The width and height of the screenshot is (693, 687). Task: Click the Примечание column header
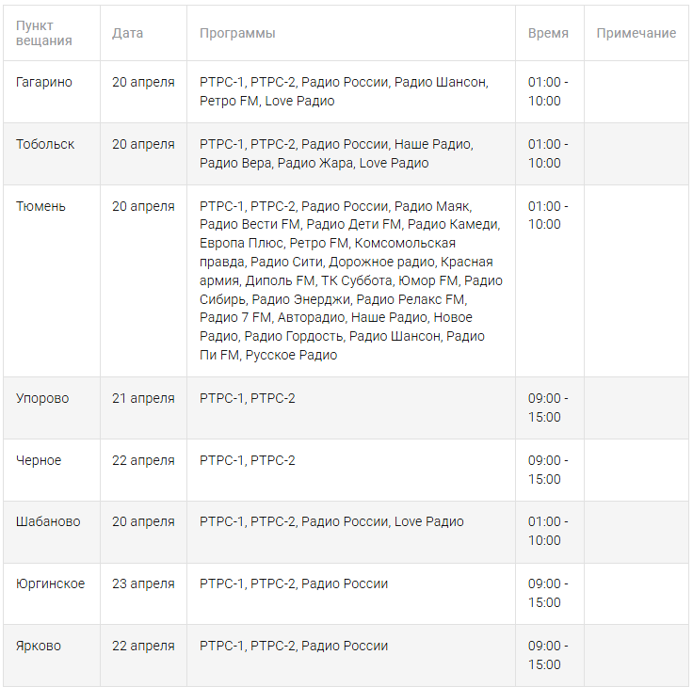pyautogui.click(x=636, y=33)
